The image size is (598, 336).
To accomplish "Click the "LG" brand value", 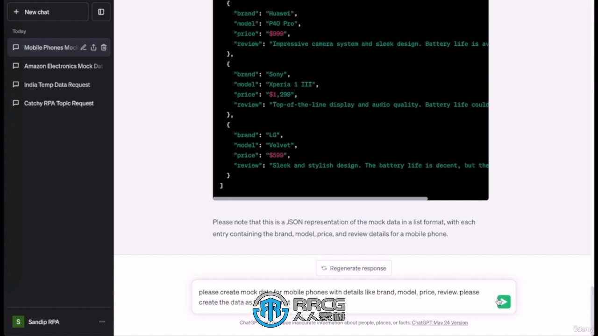I will (274, 135).
